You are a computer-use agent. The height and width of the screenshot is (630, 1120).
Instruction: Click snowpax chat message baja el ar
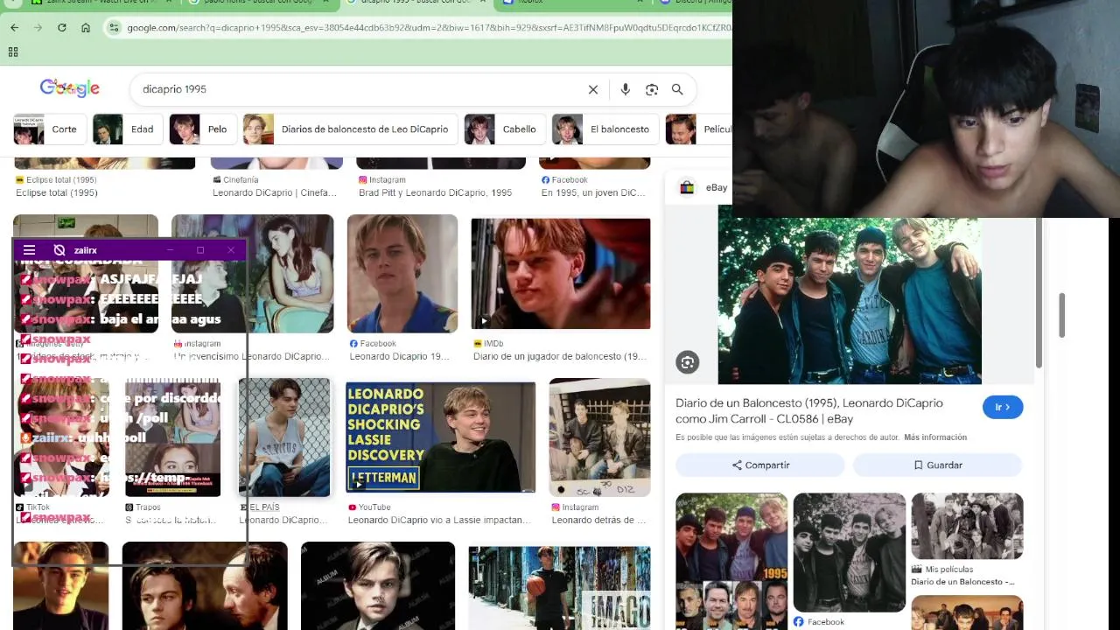[x=122, y=318]
